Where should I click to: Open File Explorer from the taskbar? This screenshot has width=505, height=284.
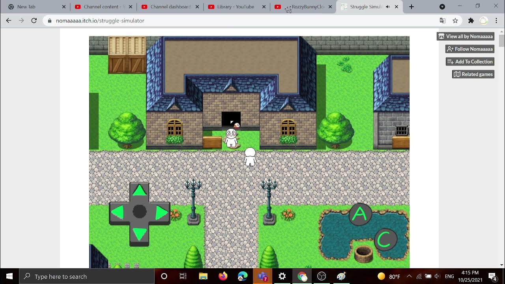[203, 276]
